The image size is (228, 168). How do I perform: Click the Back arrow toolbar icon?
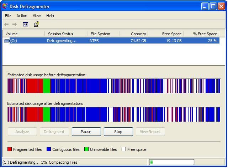click(x=6, y=24)
